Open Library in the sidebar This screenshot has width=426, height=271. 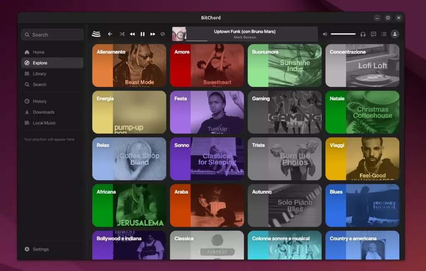[x=52, y=74]
